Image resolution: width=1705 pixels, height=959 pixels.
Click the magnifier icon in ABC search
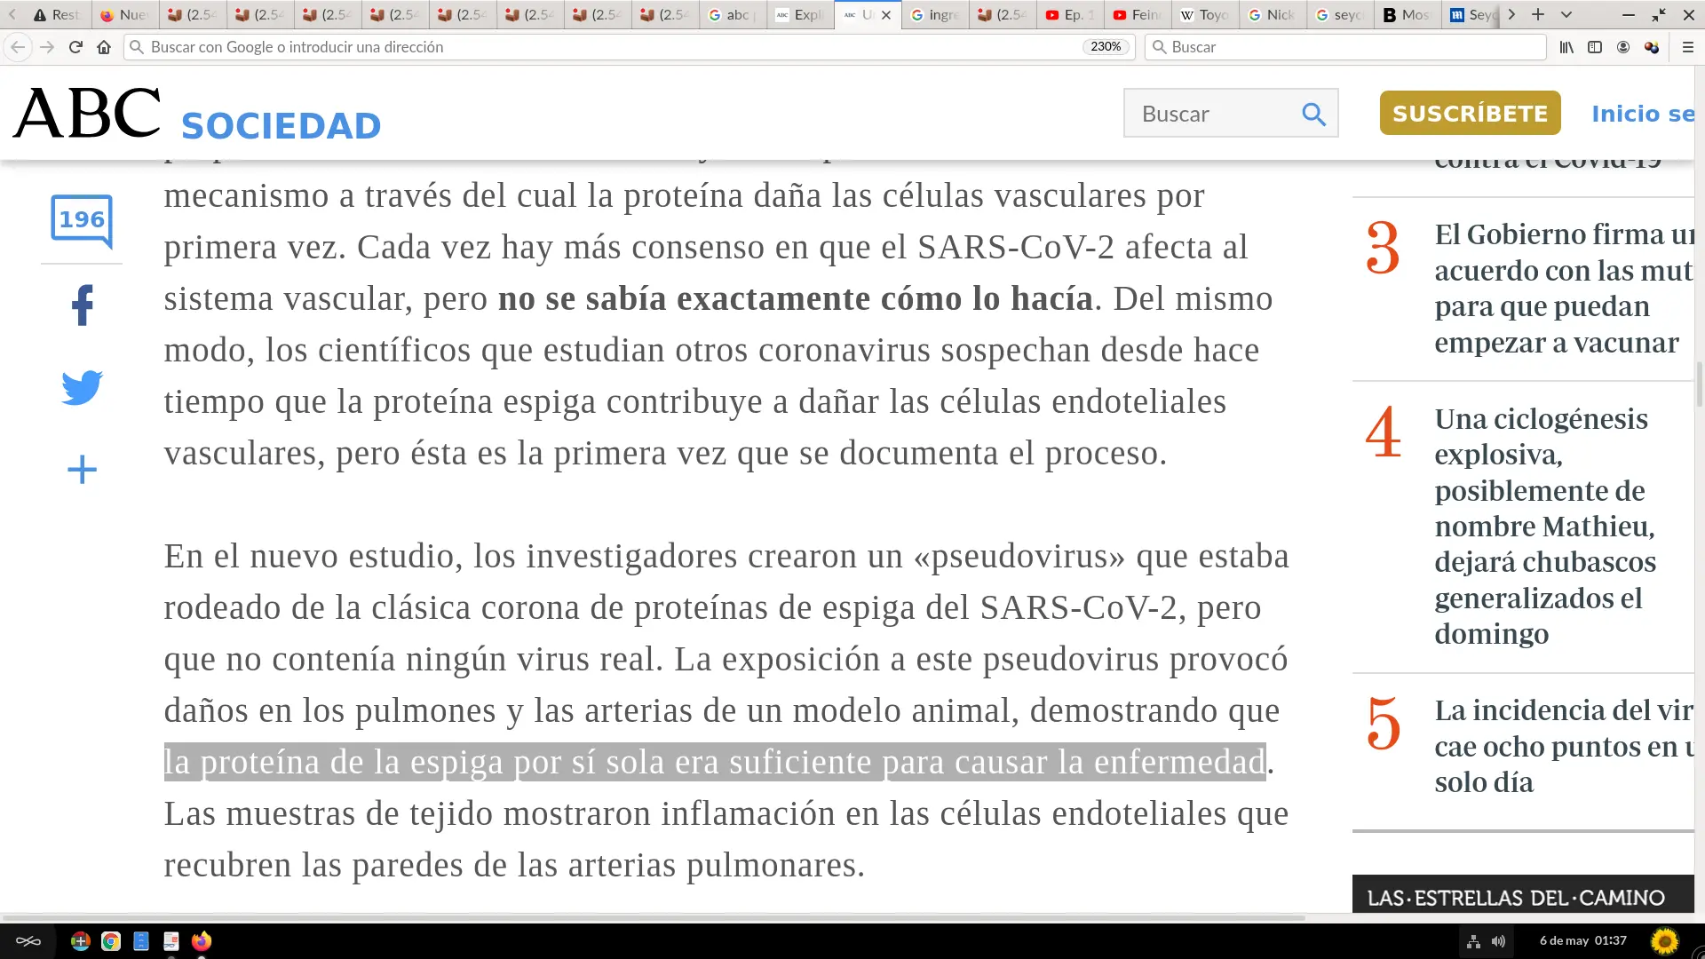click(1313, 114)
